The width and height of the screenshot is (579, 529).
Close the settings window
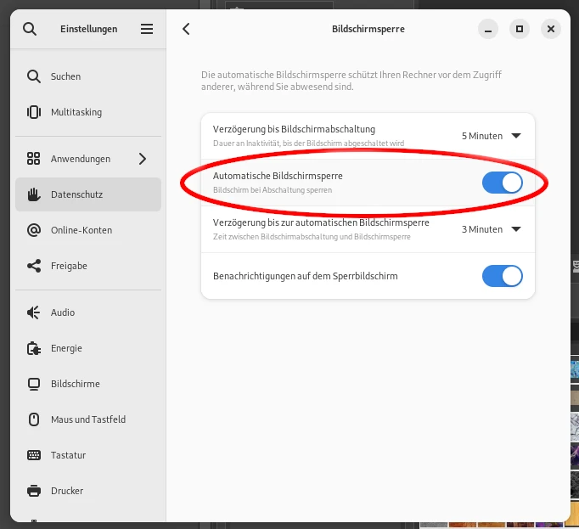tap(551, 29)
